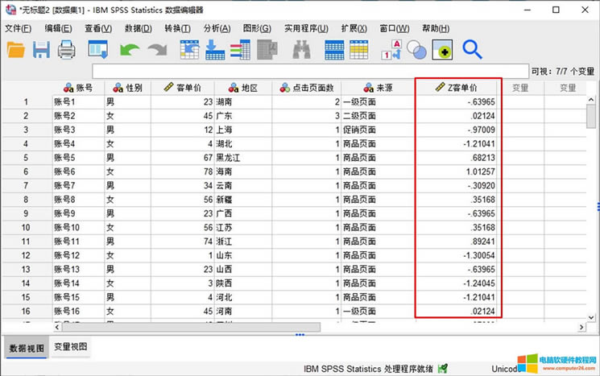
Task: Click the Recall recent dialogs icon
Action: (x=98, y=50)
